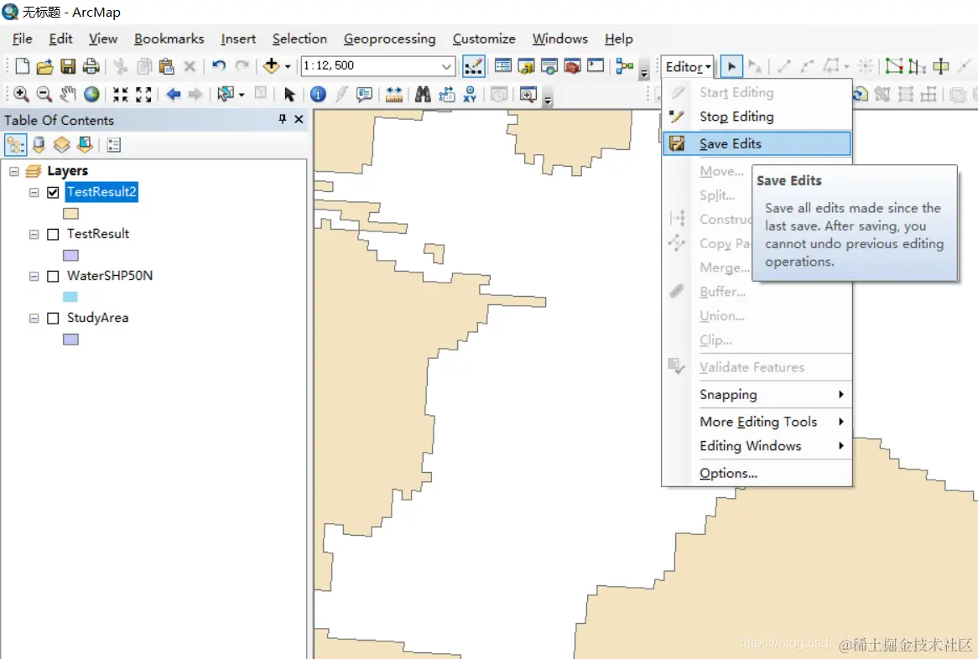Activate the Identify tool
This screenshot has height=659, width=978.
click(x=318, y=94)
